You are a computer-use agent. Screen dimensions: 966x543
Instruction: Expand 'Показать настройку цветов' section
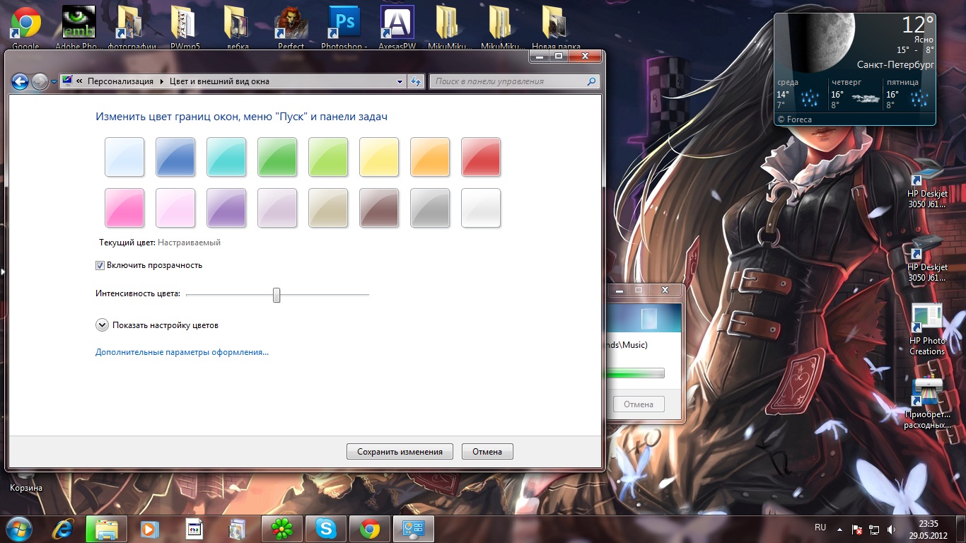pyautogui.click(x=102, y=325)
